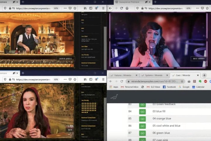Fire GO for cue 85 orange blue
211x141 pixels.
click(x=142, y=119)
